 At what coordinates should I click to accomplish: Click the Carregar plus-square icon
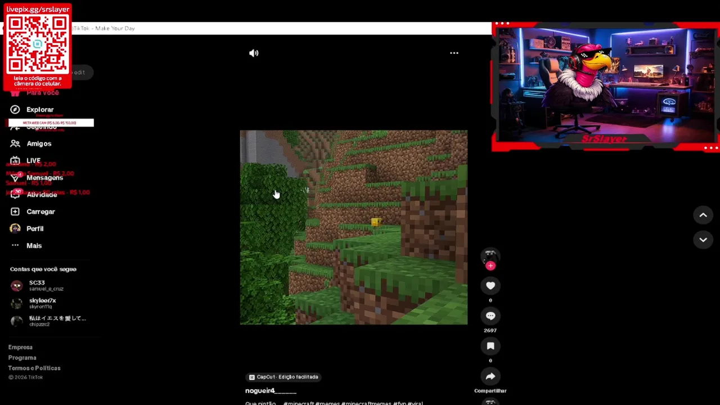point(15,211)
